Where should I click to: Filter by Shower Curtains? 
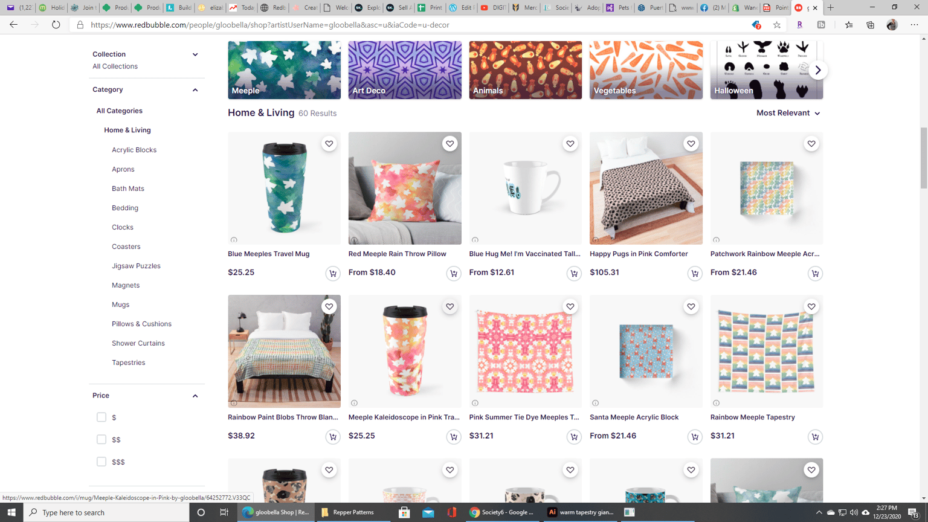click(x=138, y=343)
